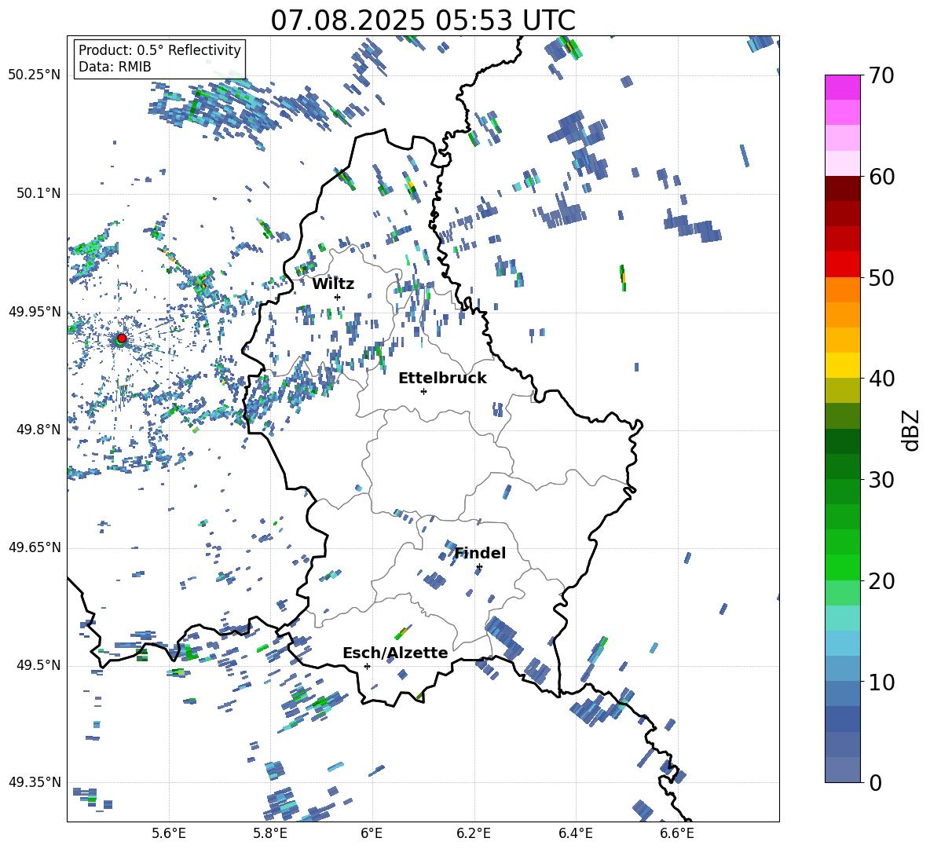Click the yellow 40 dBZ colorbar segment

[x=842, y=365]
